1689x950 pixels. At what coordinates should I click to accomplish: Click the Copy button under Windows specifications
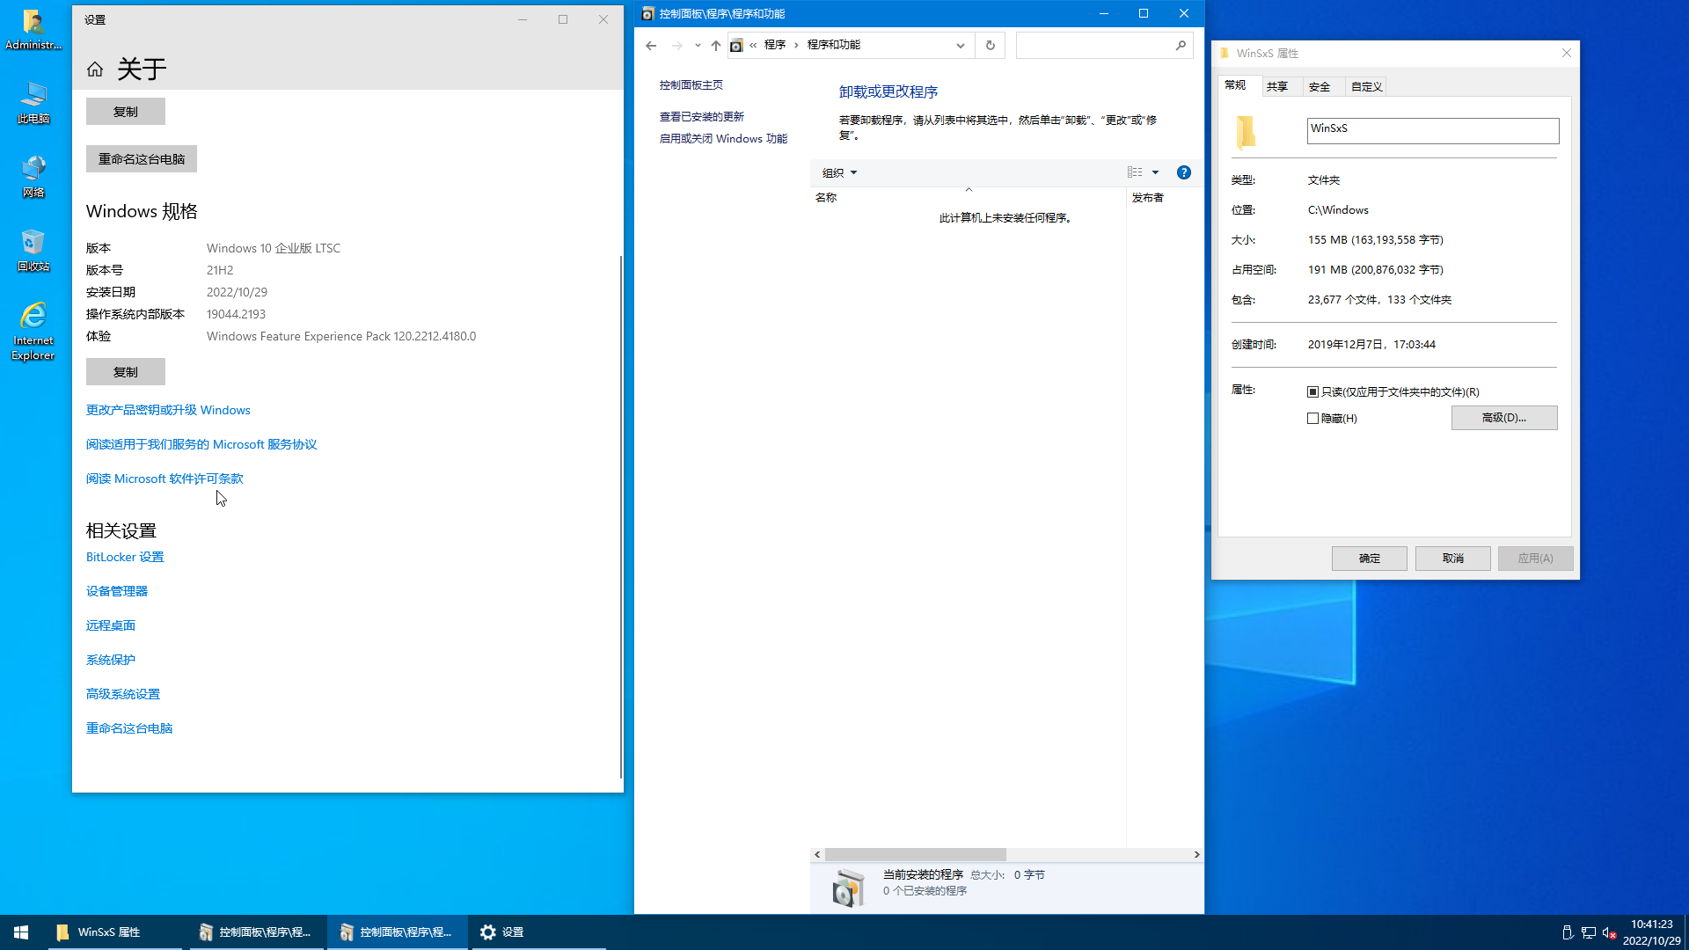[126, 372]
